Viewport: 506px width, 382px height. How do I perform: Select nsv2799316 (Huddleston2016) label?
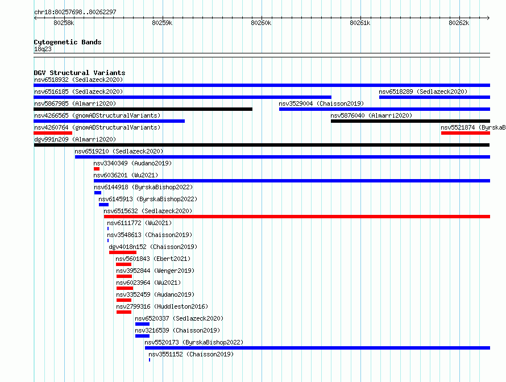162,306
